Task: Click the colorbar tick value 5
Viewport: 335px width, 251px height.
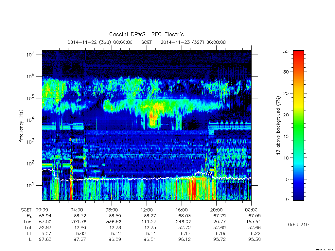Action: click(287, 179)
